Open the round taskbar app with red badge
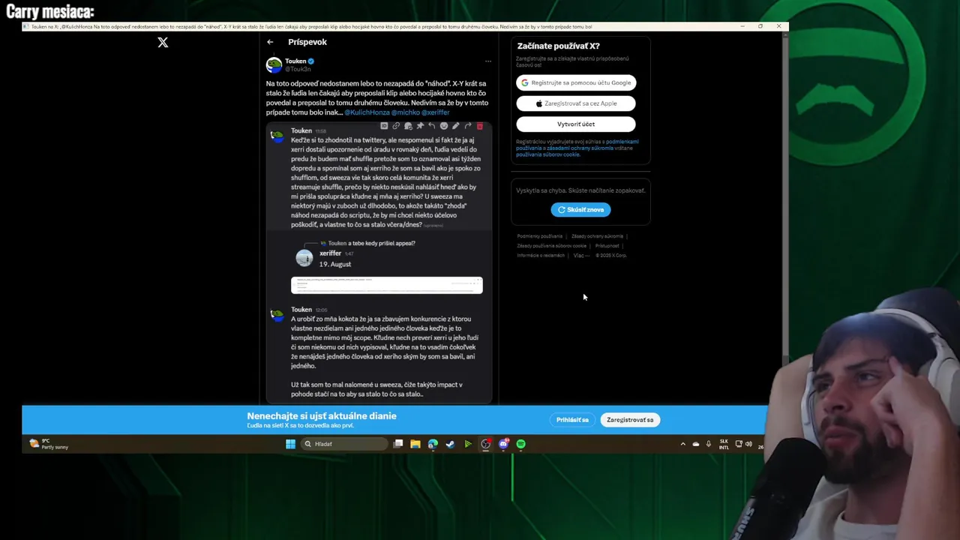Screen dimensions: 960x540 [x=486, y=444]
